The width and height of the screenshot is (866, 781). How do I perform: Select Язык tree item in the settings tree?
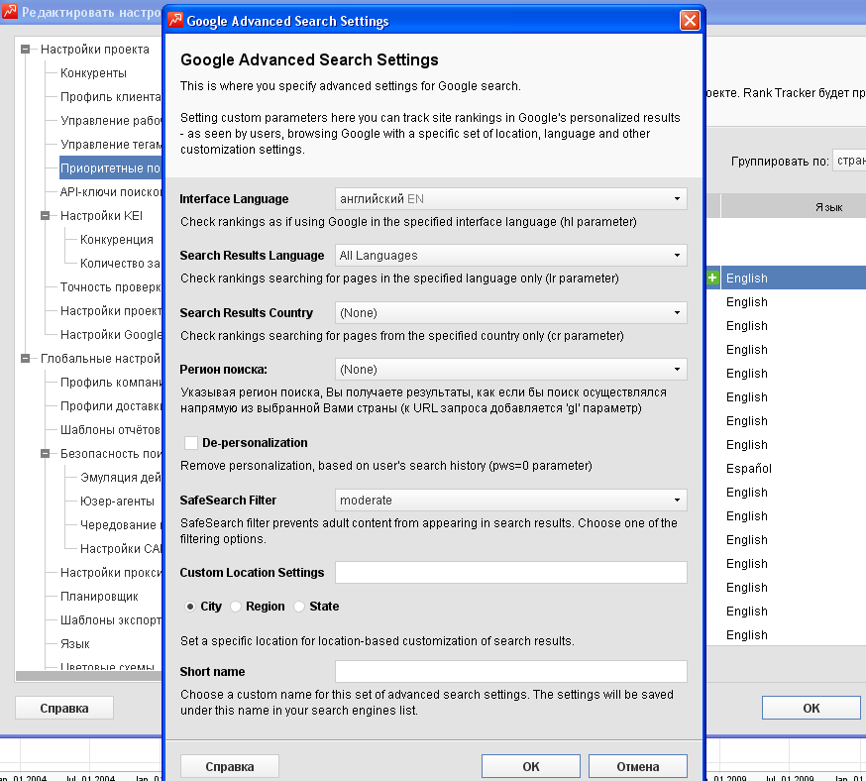point(74,643)
